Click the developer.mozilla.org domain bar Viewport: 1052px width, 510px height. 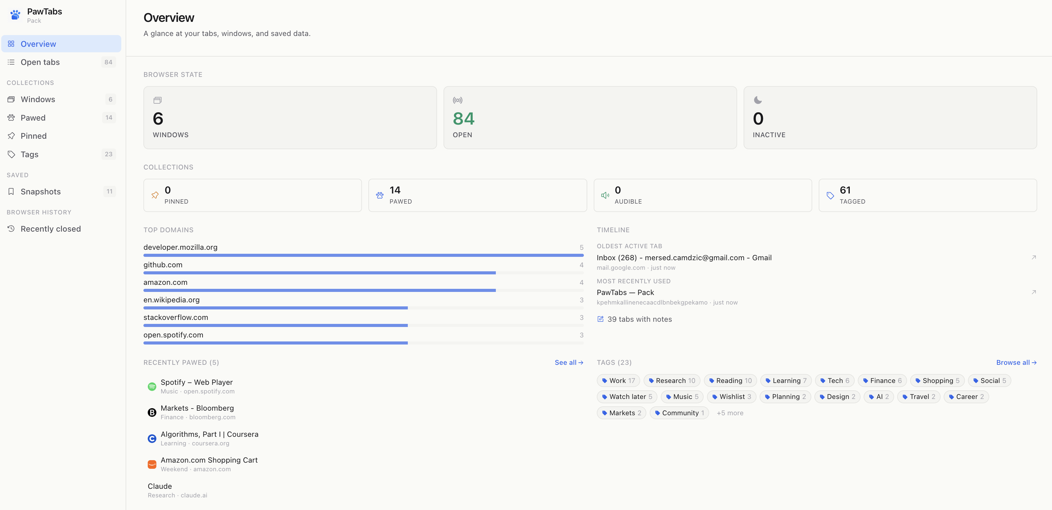click(363, 255)
